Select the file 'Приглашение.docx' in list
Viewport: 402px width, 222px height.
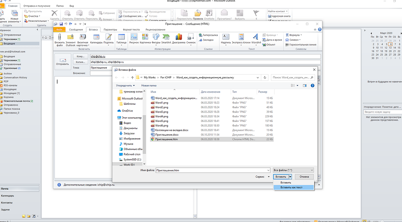pyautogui.click(x=167, y=134)
